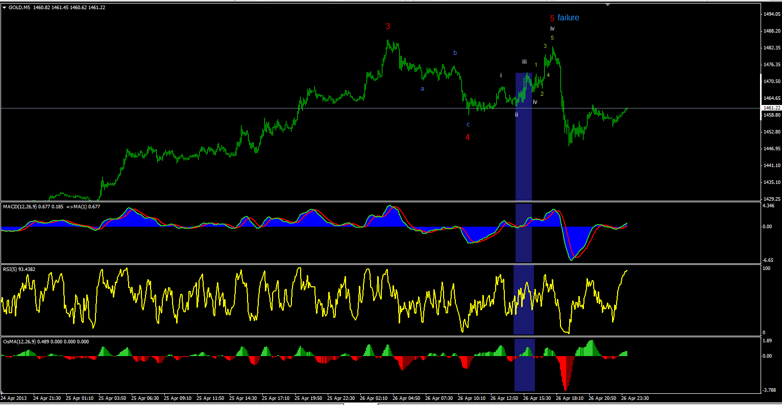Select the red wave '4' label below the dip
Image resolution: width=782 pixels, height=405 pixels.
pos(467,137)
